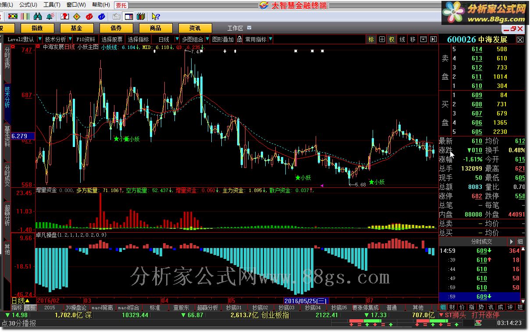Click the 资讯 yellow button
530x332 pixels.
click(195, 28)
